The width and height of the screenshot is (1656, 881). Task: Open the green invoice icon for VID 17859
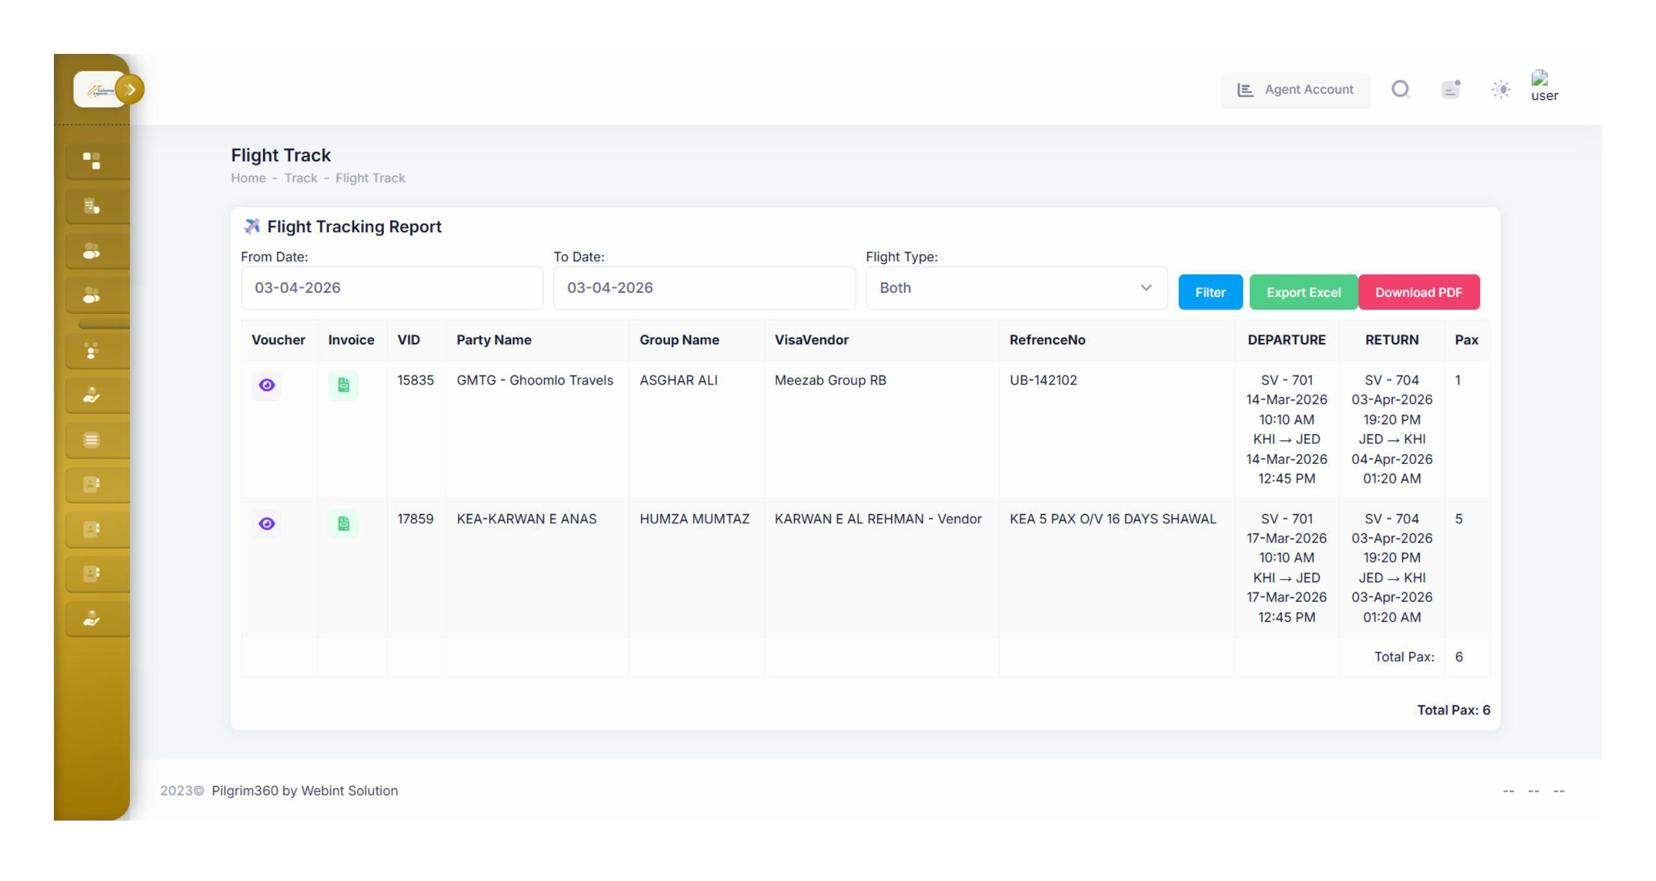click(343, 524)
